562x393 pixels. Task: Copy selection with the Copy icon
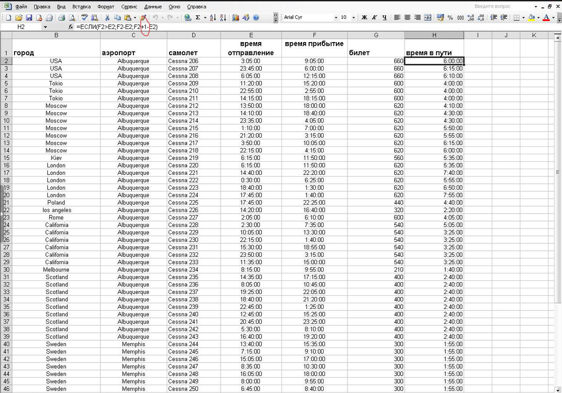coord(118,17)
